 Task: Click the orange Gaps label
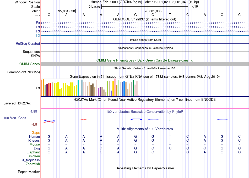[36, 132]
